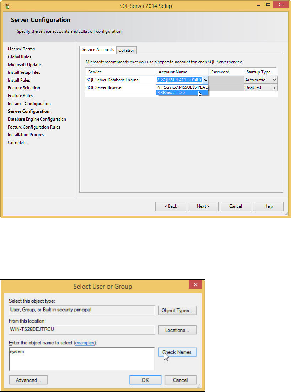Click License Terms in the steps list
The image size is (291, 392).
pyautogui.click(x=21, y=49)
